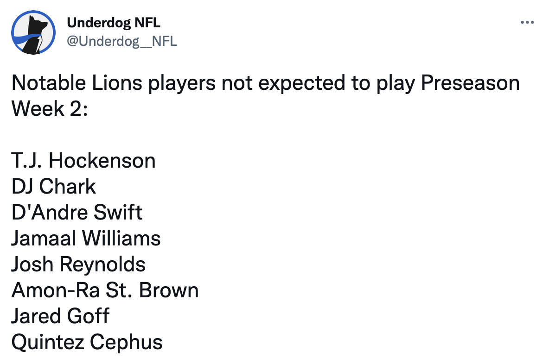
Task: Click the Underdog NFL display name
Action: coord(114,22)
